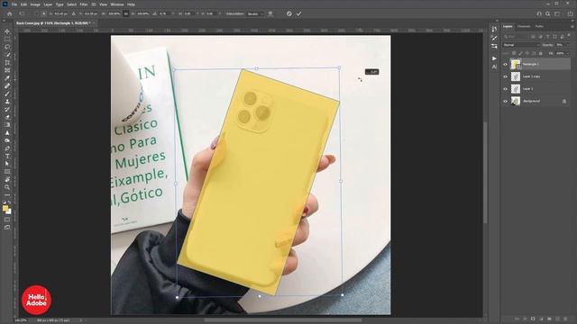Go to Home screen icon
This screenshot has width=577, height=324.
click(10, 14)
